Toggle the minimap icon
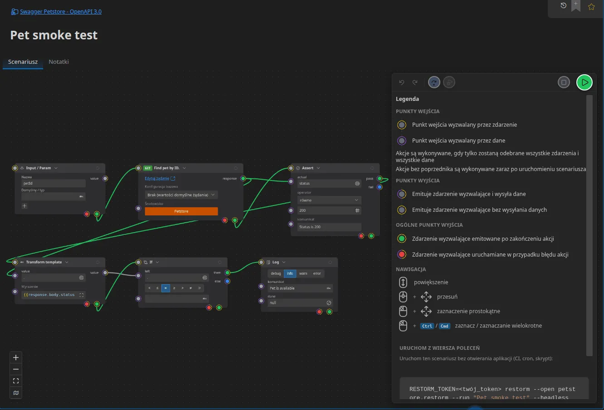Viewport: 604px width, 410px height. [x=16, y=393]
